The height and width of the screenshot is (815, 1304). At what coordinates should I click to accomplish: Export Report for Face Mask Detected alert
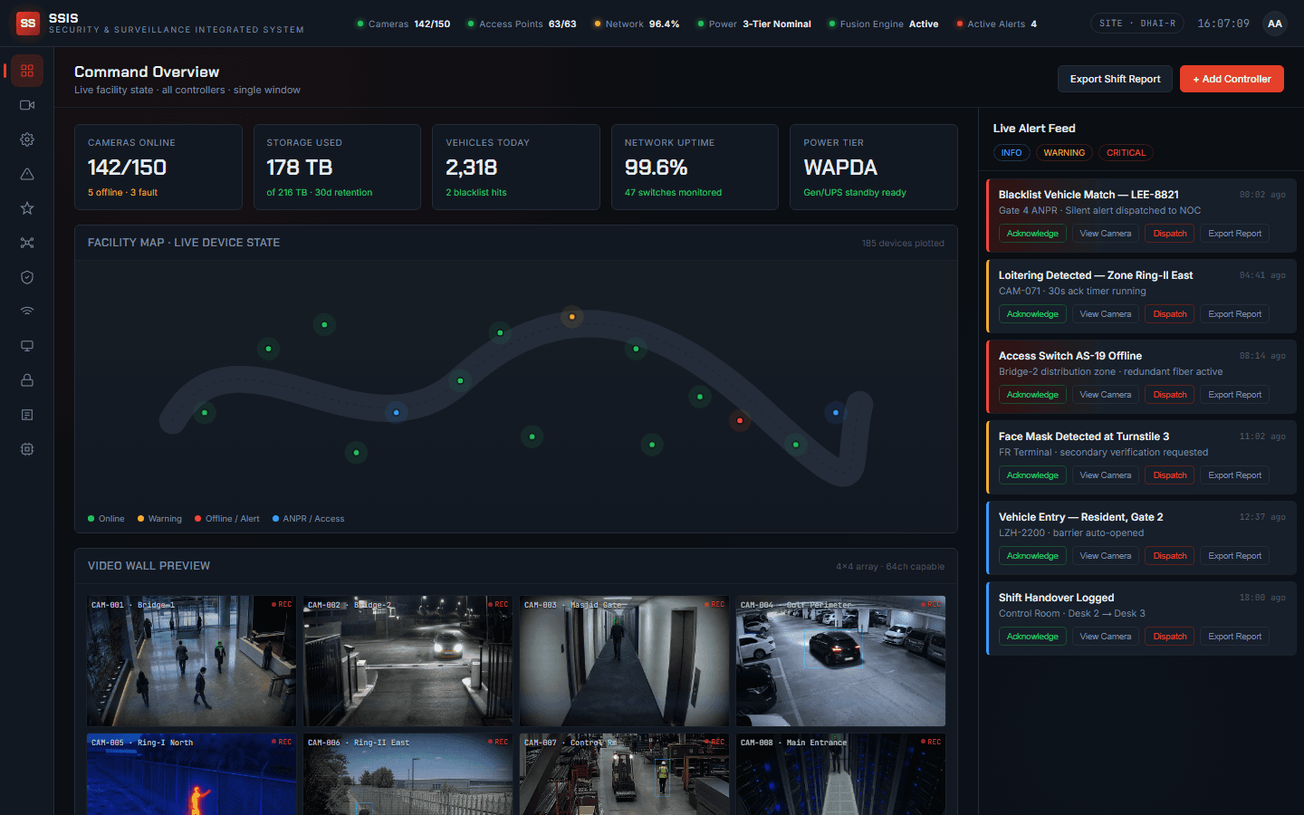[x=1235, y=475]
